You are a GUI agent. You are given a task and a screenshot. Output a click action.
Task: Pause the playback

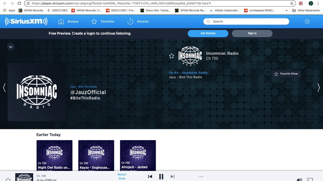[161, 176]
